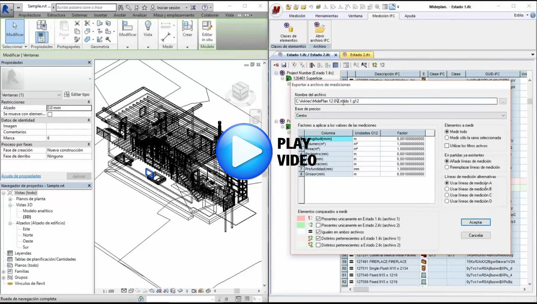Click the gray 12 icon in IFC toolbar
The height and width of the screenshot is (304, 537).
(x=382, y=65)
